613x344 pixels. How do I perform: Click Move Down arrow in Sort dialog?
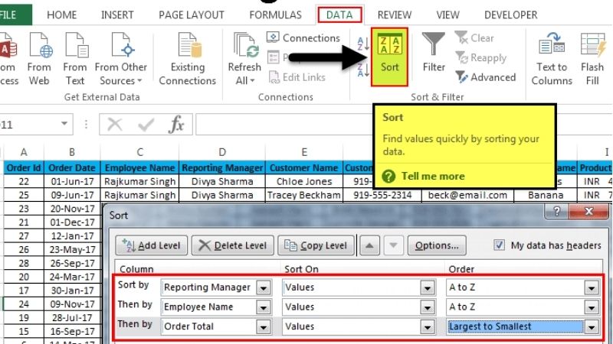[x=393, y=245]
